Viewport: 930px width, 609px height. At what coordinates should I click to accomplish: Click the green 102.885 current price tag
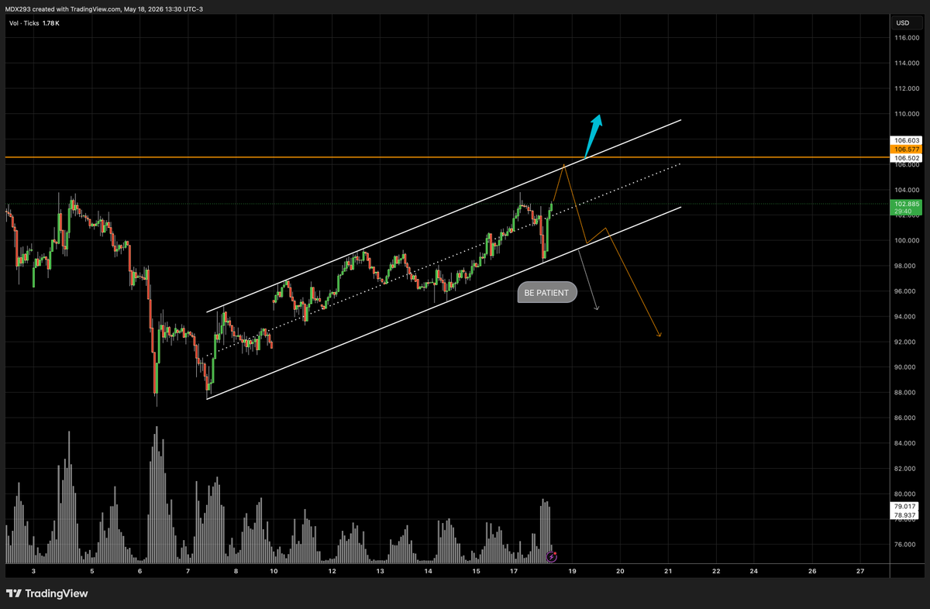tap(906, 208)
